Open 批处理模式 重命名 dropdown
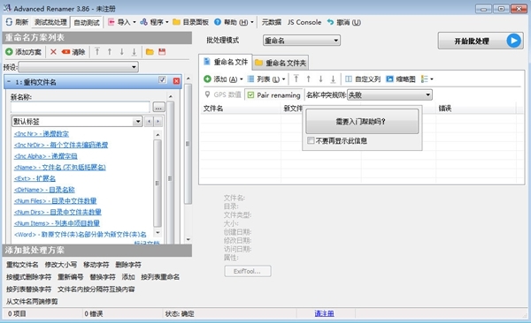Viewport: 531px width, 323px height. pyautogui.click(x=302, y=41)
